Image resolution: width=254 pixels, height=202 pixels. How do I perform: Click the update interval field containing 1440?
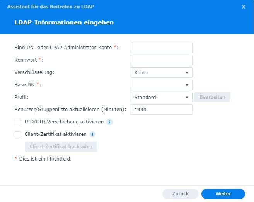click(161, 110)
